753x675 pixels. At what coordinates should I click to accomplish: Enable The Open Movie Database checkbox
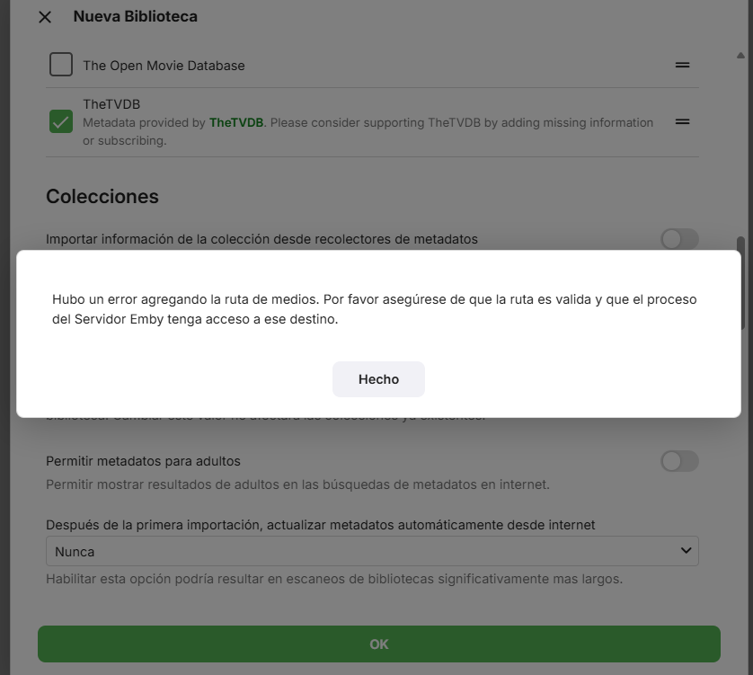tap(61, 65)
